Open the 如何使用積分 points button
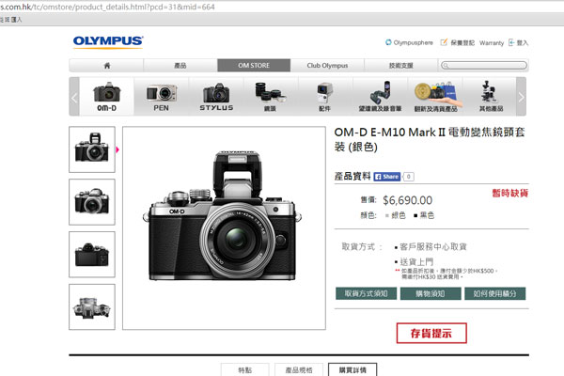 pos(495,293)
